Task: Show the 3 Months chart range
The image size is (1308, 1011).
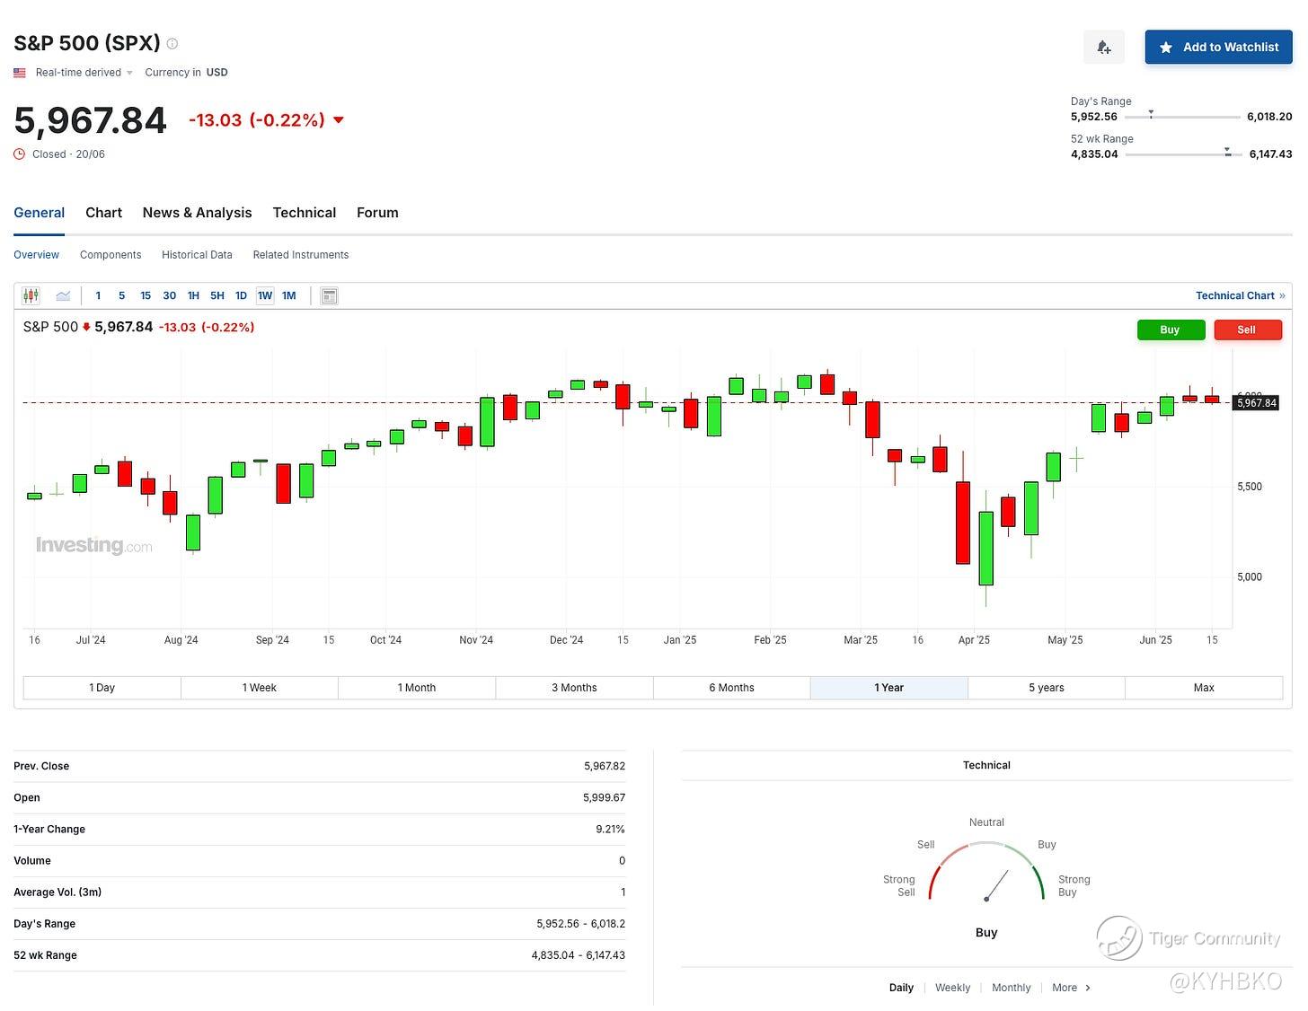Action: coord(574,688)
